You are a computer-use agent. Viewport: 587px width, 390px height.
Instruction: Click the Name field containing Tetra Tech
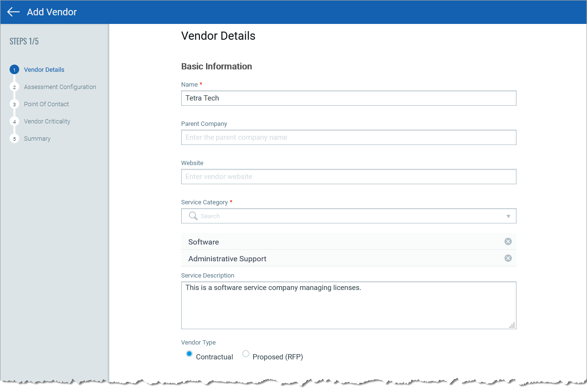348,98
